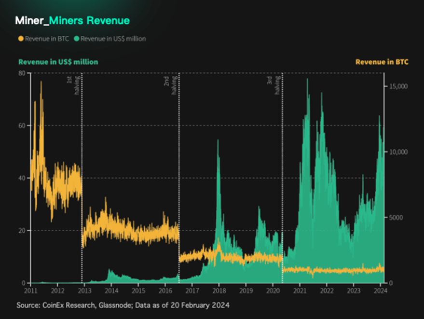This screenshot has height=319, width=424.
Task: Select the 15,000 label on the right axis
Action: click(x=398, y=86)
